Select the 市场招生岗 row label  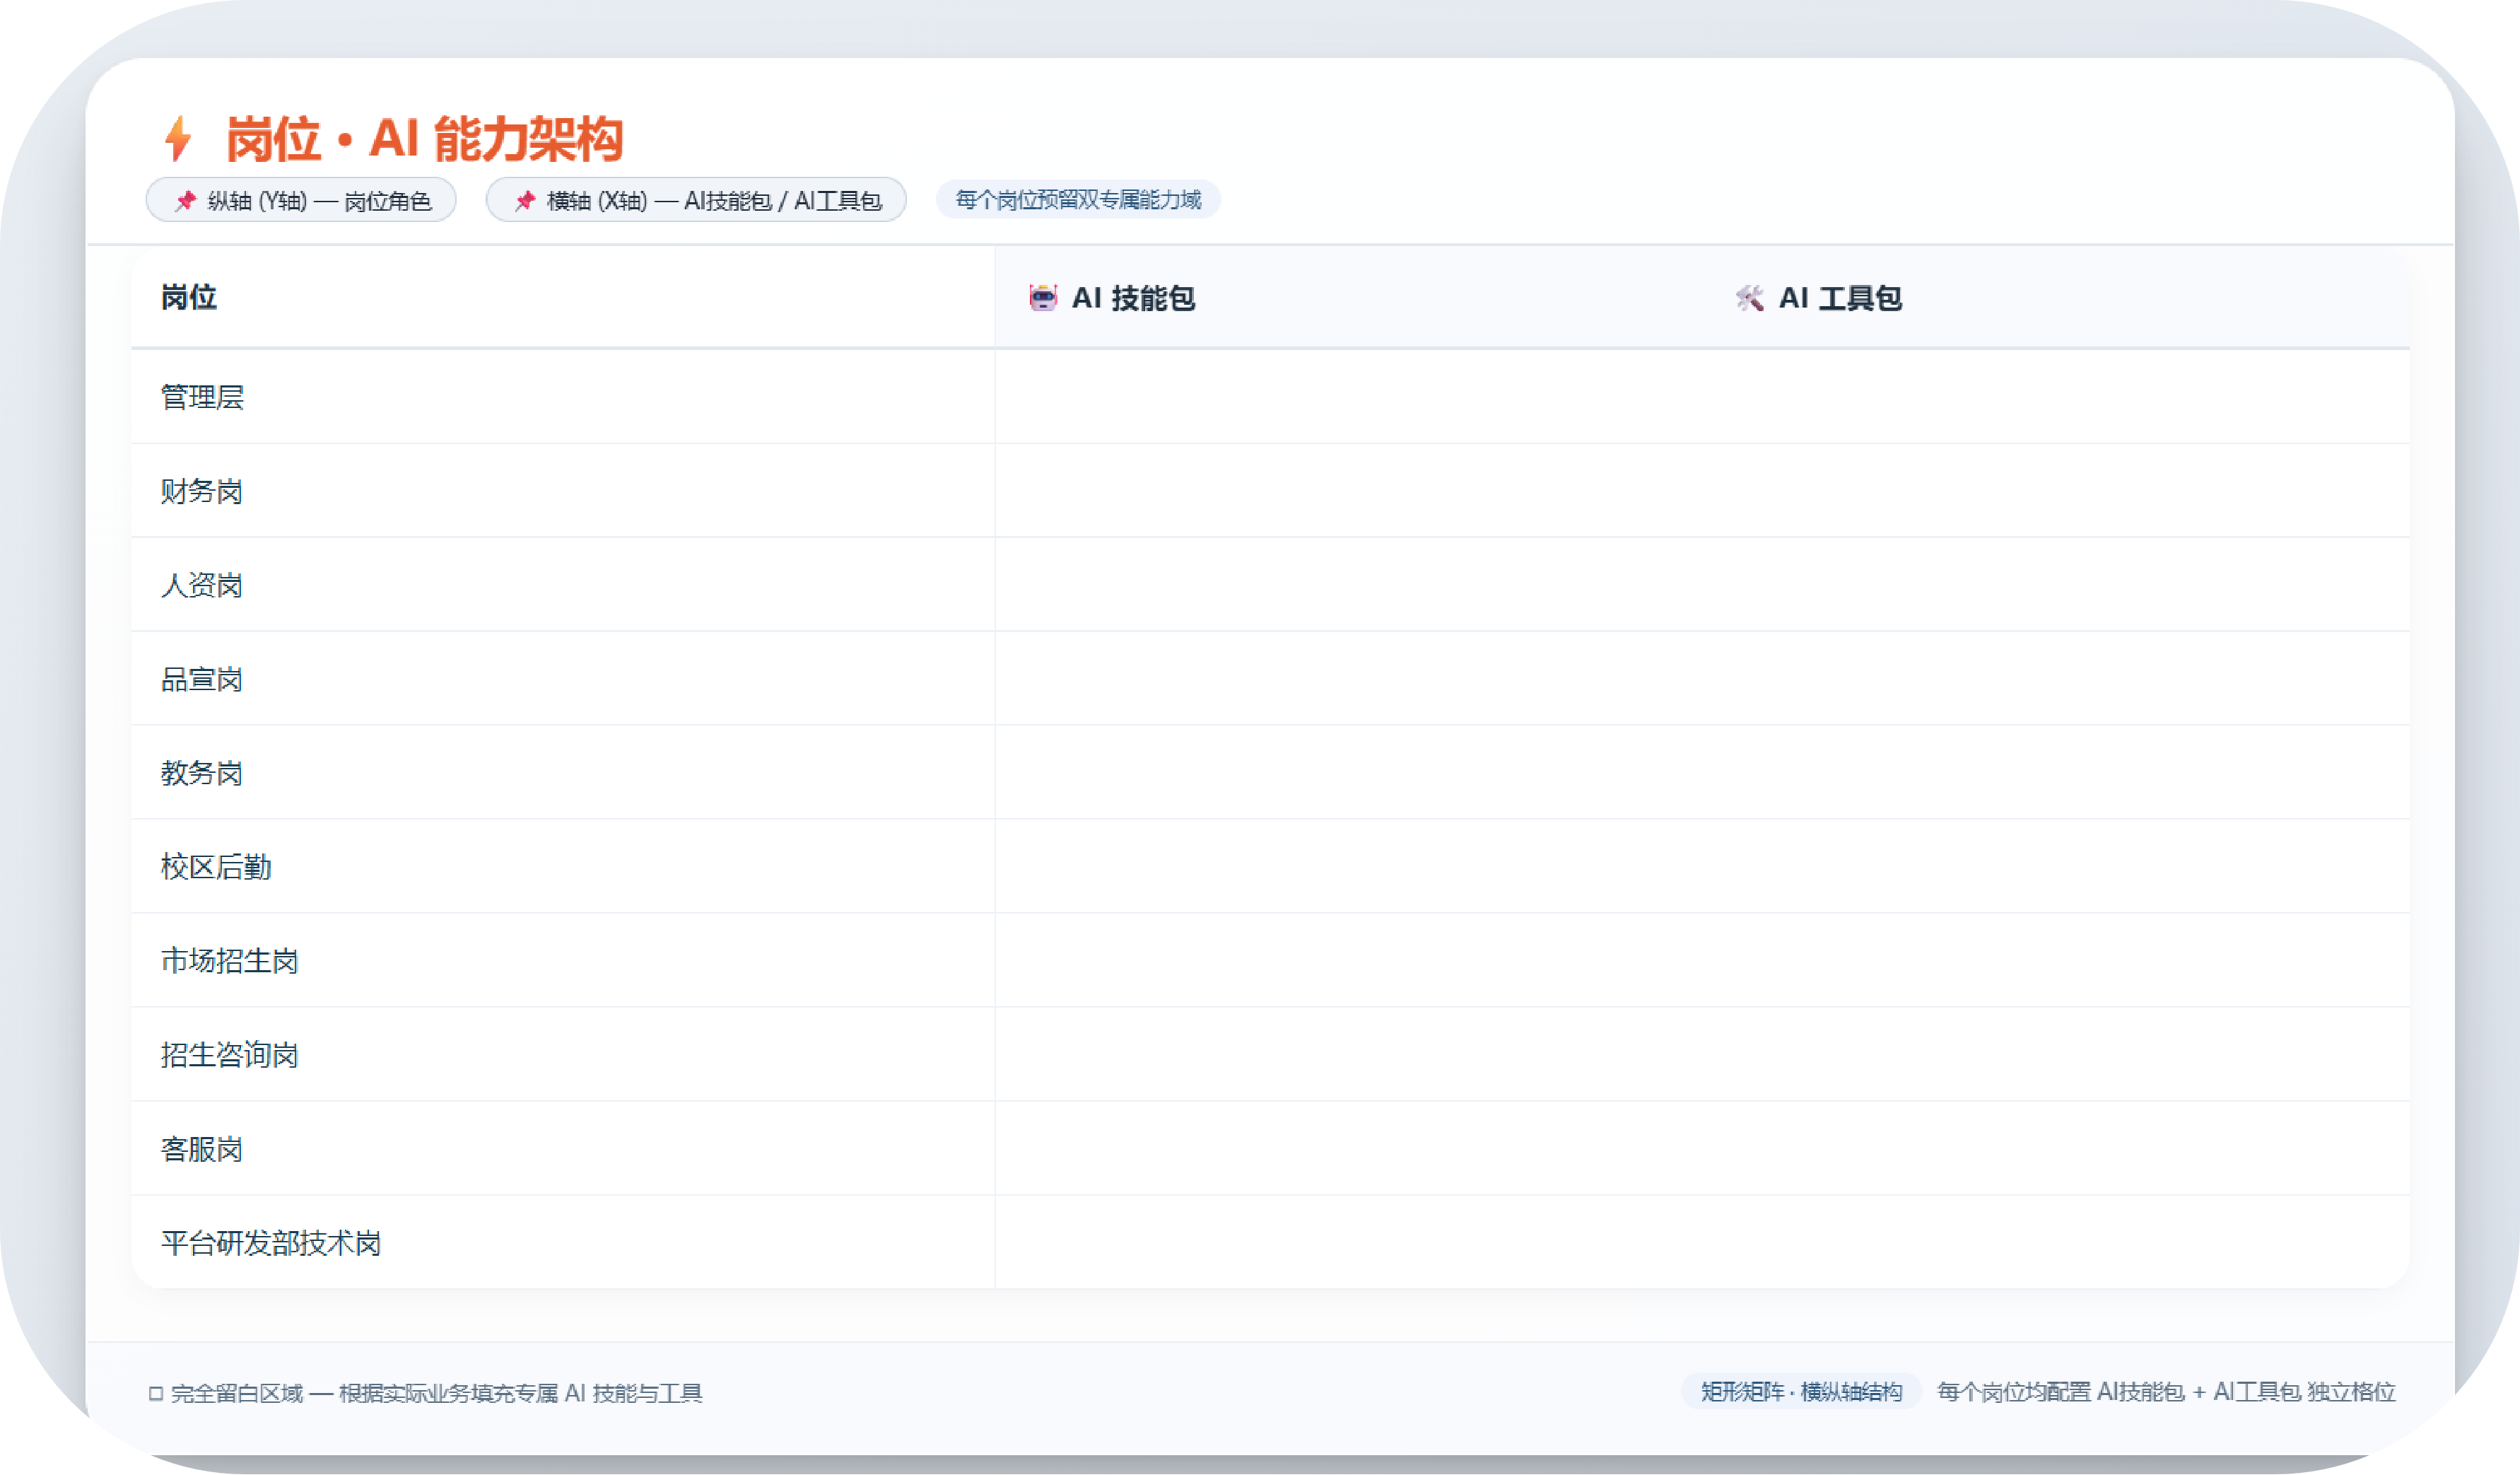(230, 961)
